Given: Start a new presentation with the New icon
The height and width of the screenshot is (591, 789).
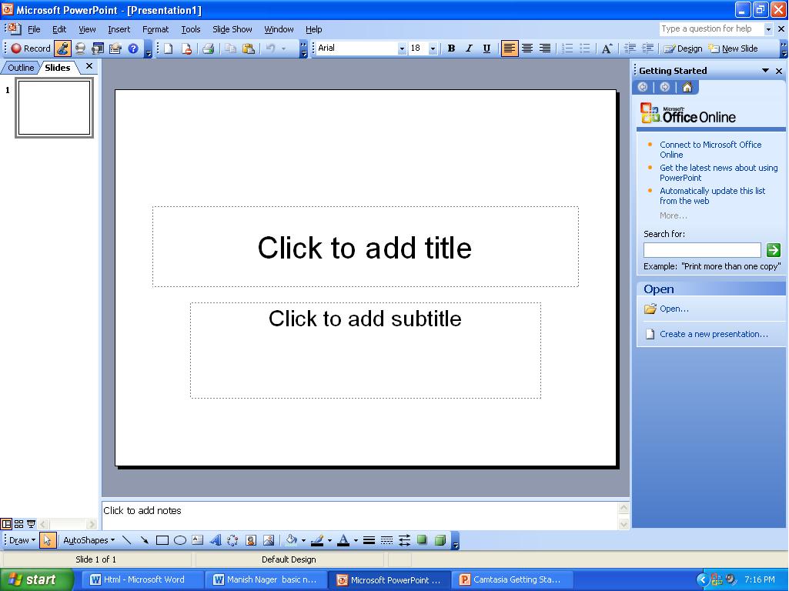Looking at the screenshot, I should (x=166, y=48).
